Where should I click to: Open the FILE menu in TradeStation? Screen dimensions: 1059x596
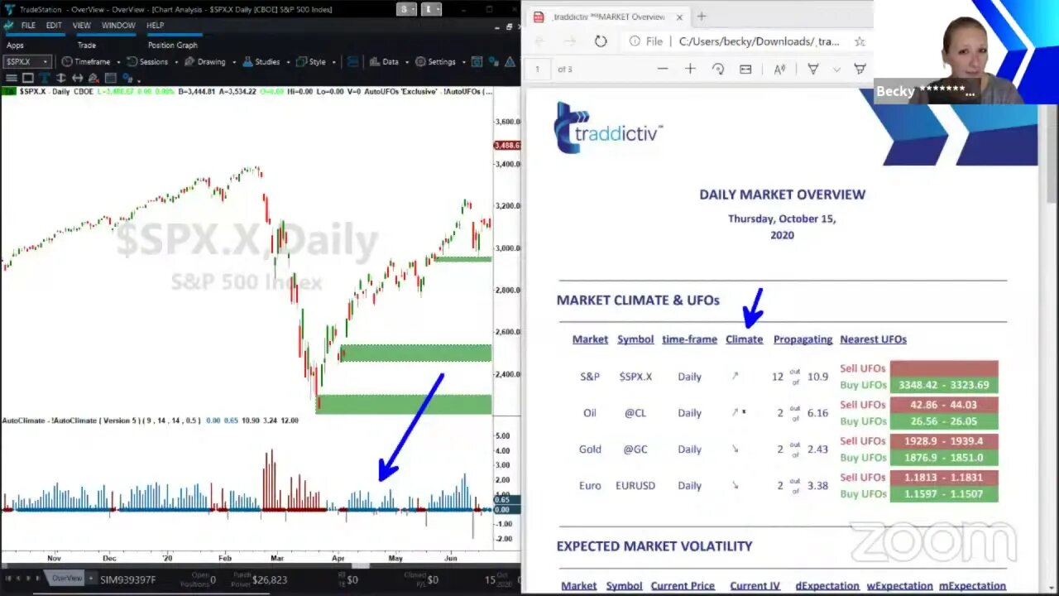pyautogui.click(x=27, y=26)
